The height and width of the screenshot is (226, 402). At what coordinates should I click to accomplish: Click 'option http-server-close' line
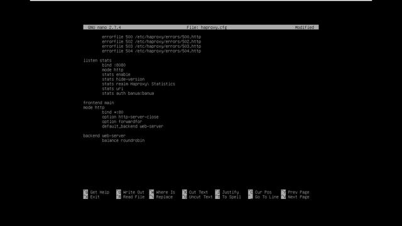(x=130, y=117)
